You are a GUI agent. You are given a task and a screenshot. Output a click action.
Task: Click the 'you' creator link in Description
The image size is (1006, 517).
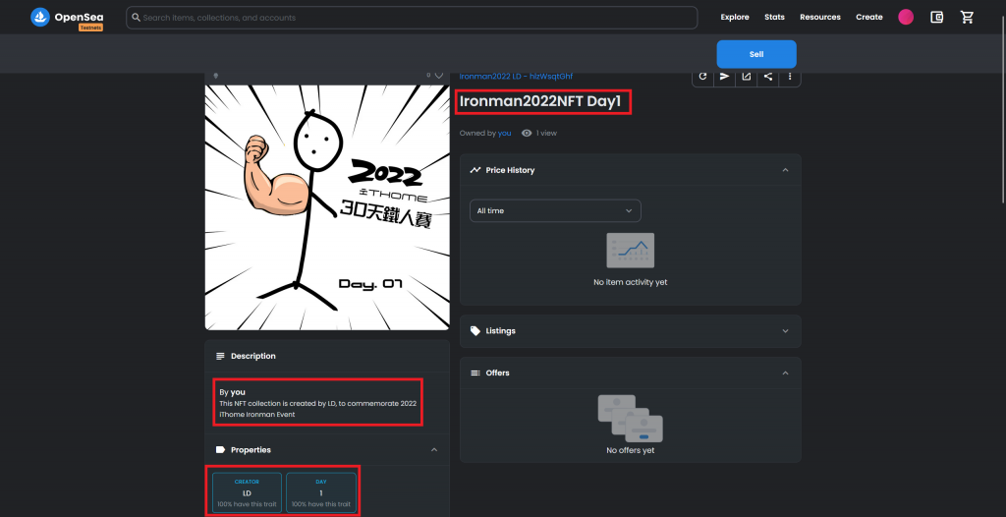point(238,392)
